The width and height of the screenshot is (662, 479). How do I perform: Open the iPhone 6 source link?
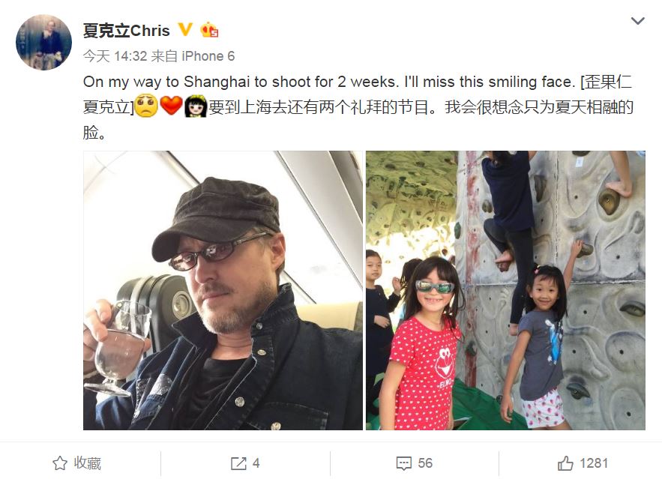tap(208, 56)
